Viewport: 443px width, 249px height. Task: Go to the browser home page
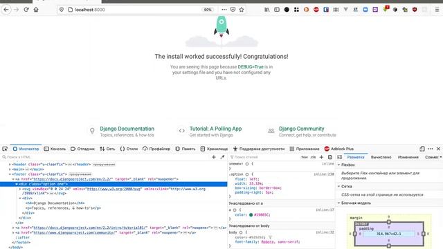[36, 10]
